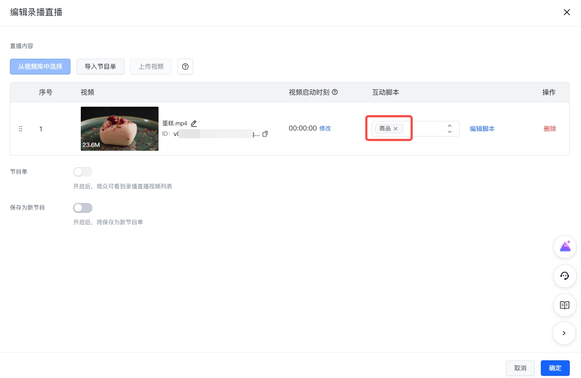Copy the video ID with copy icon
Viewport: 581px width, 378px height.
[265, 134]
